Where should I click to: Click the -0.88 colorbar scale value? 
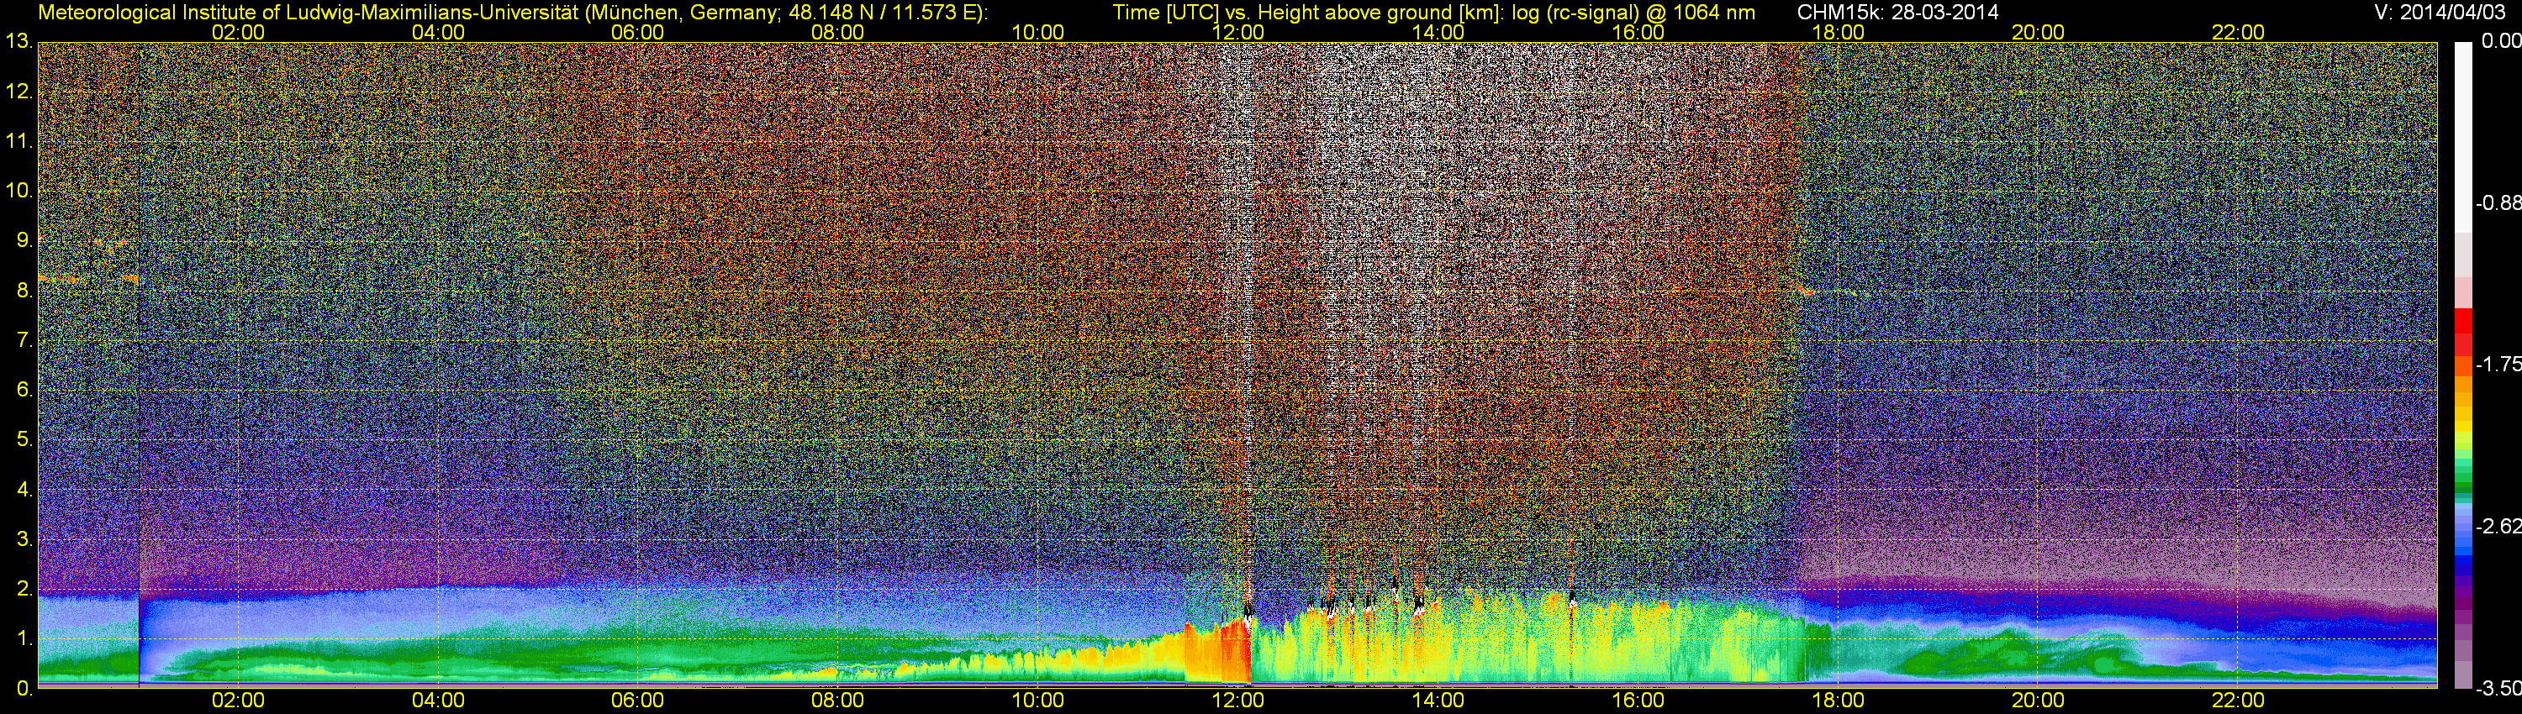click(x=2498, y=203)
